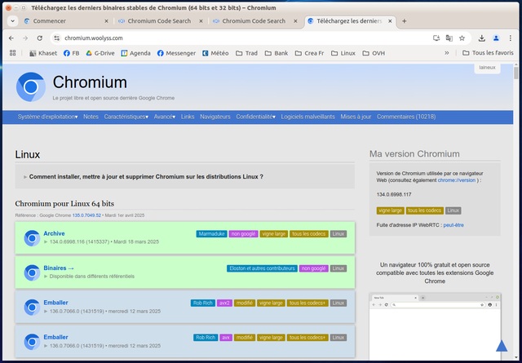This screenshot has width=522, height=363.
Task: Open the Messenger bookmark
Action: point(176,53)
